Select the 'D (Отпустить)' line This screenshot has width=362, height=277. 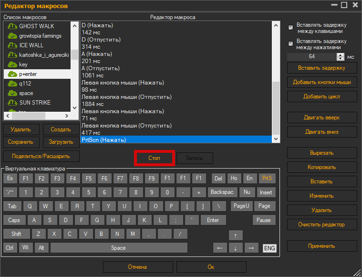[x=176, y=40]
